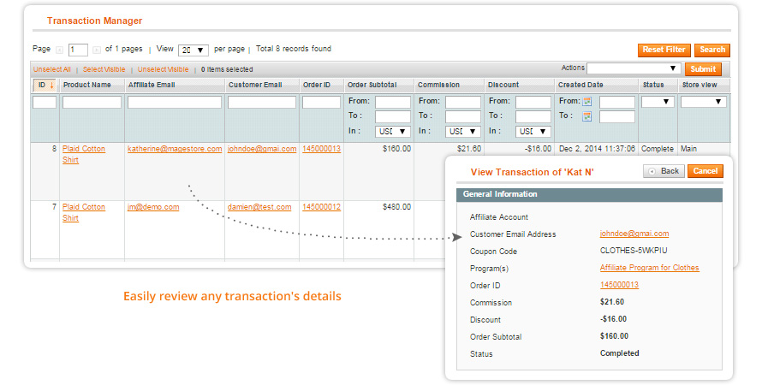762x385 pixels.
Task: Open the Actions dropdown
Action: click(634, 68)
